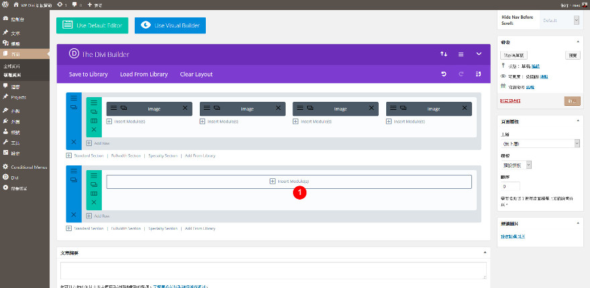Open the WordPress logo menu in the admin bar
590x288 pixels.
(x=5, y=5)
